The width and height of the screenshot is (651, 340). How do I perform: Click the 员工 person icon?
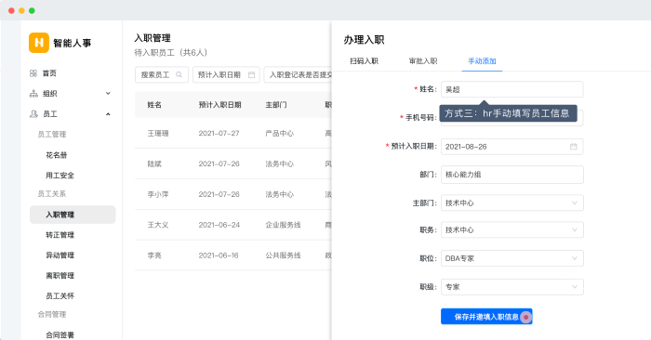pyautogui.click(x=33, y=114)
